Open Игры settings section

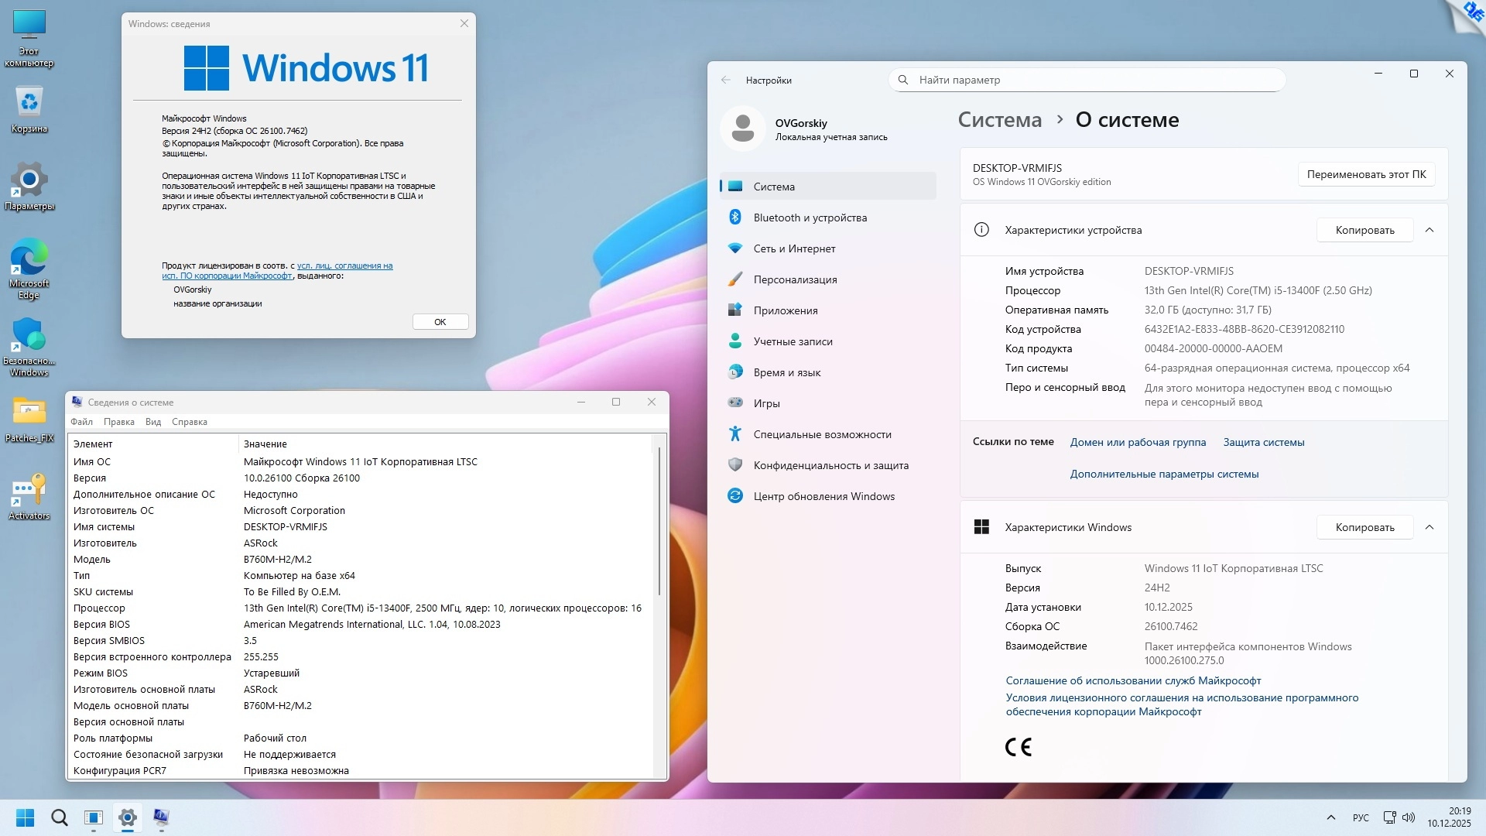(x=769, y=403)
